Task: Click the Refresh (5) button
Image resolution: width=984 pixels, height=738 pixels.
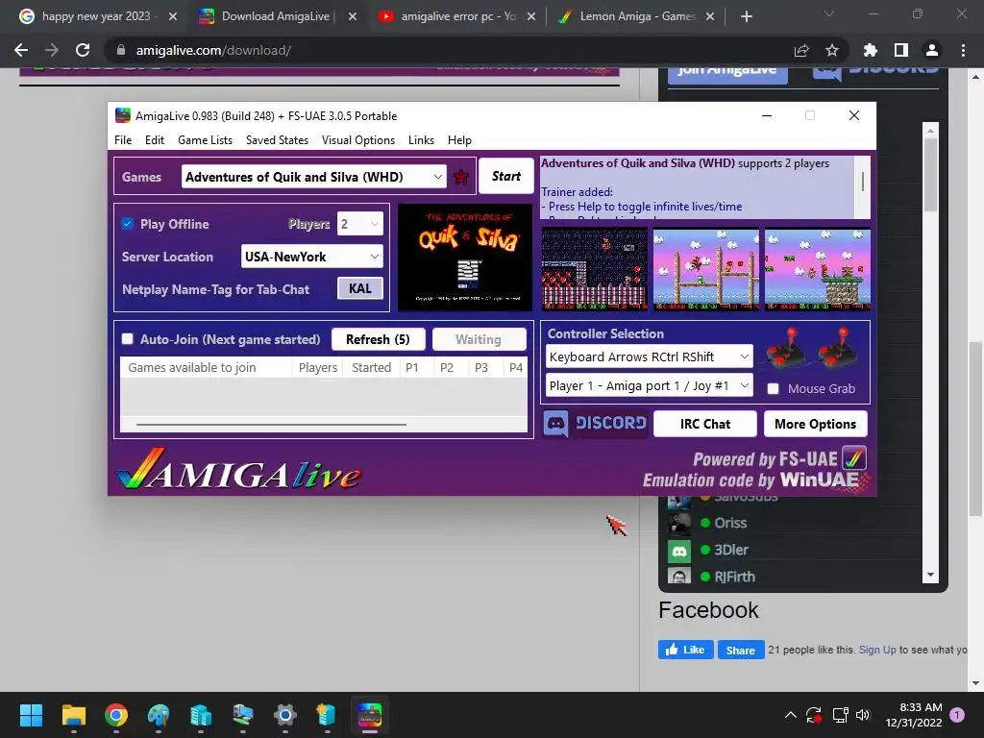Action: (x=378, y=339)
